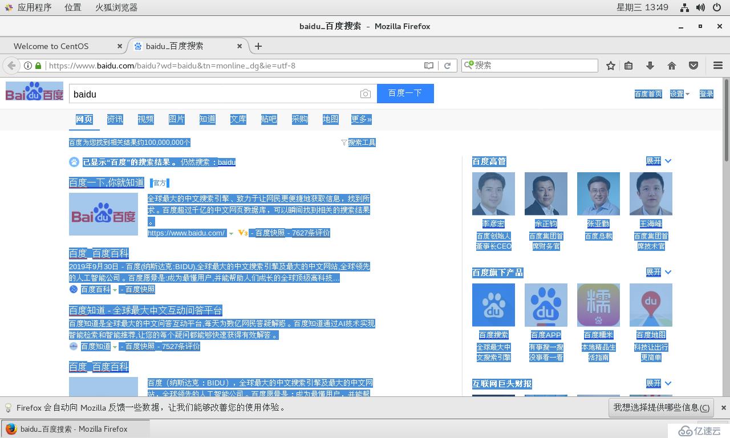Screen dimensions: 730x438
Task: Open the network status tray icon
Action: point(685,7)
